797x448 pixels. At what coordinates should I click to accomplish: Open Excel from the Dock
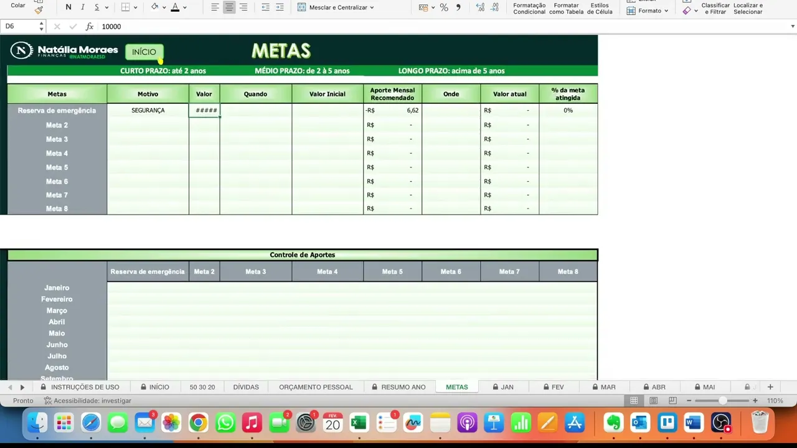[359, 423]
